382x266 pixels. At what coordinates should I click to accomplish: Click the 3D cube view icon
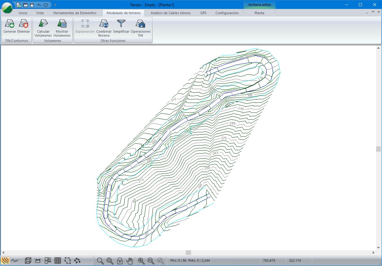(x=28, y=261)
